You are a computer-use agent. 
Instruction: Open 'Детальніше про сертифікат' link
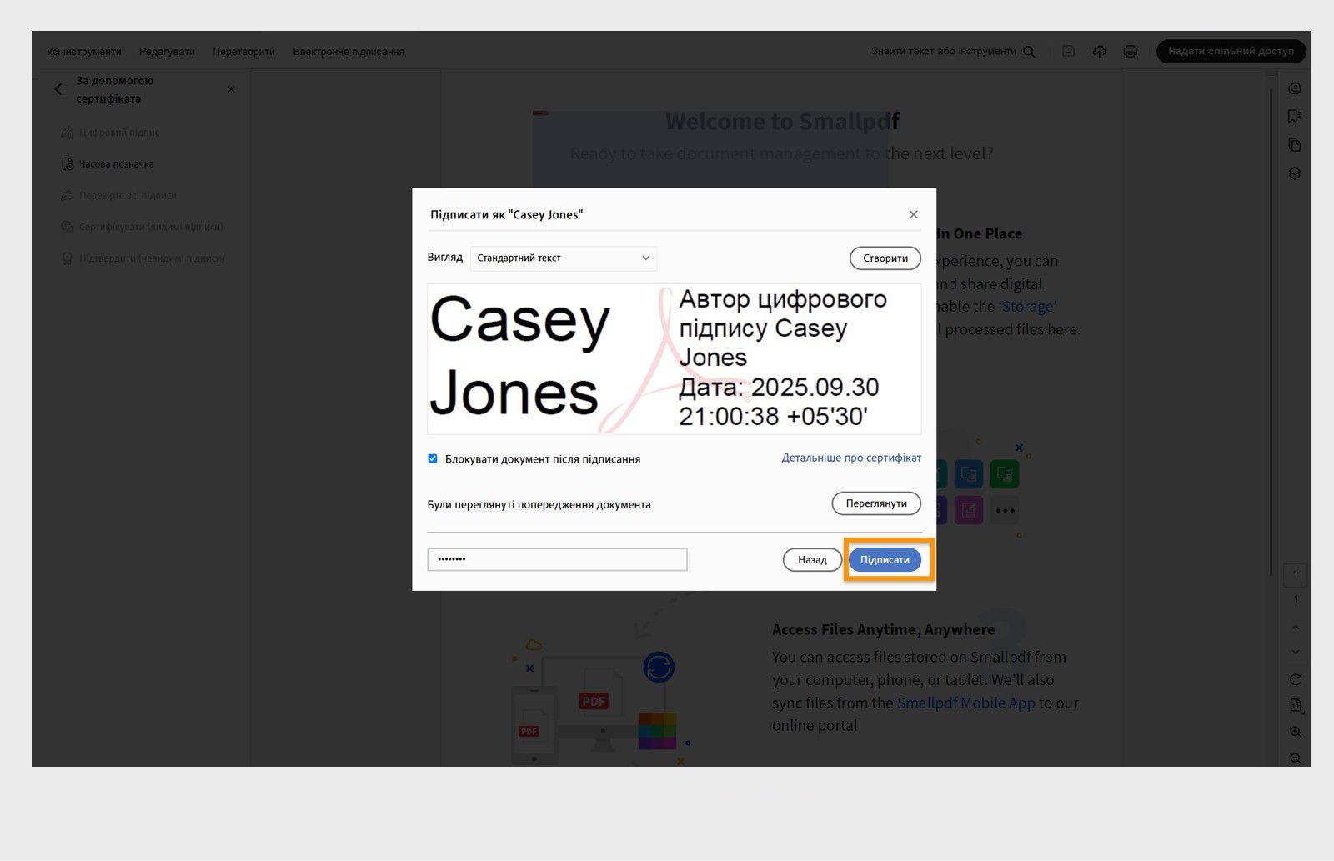tap(851, 458)
